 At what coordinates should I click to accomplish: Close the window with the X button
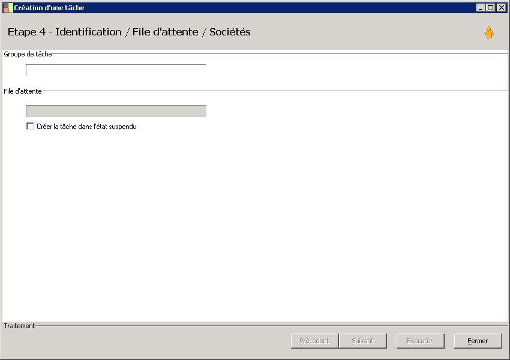tap(501, 7)
